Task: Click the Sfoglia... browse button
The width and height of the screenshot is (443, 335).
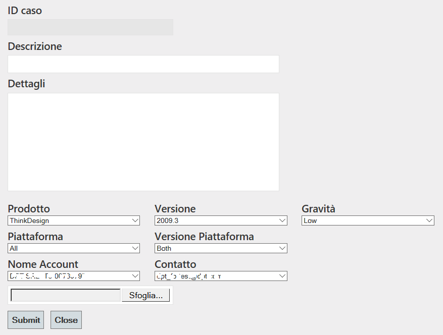Action: click(x=145, y=296)
